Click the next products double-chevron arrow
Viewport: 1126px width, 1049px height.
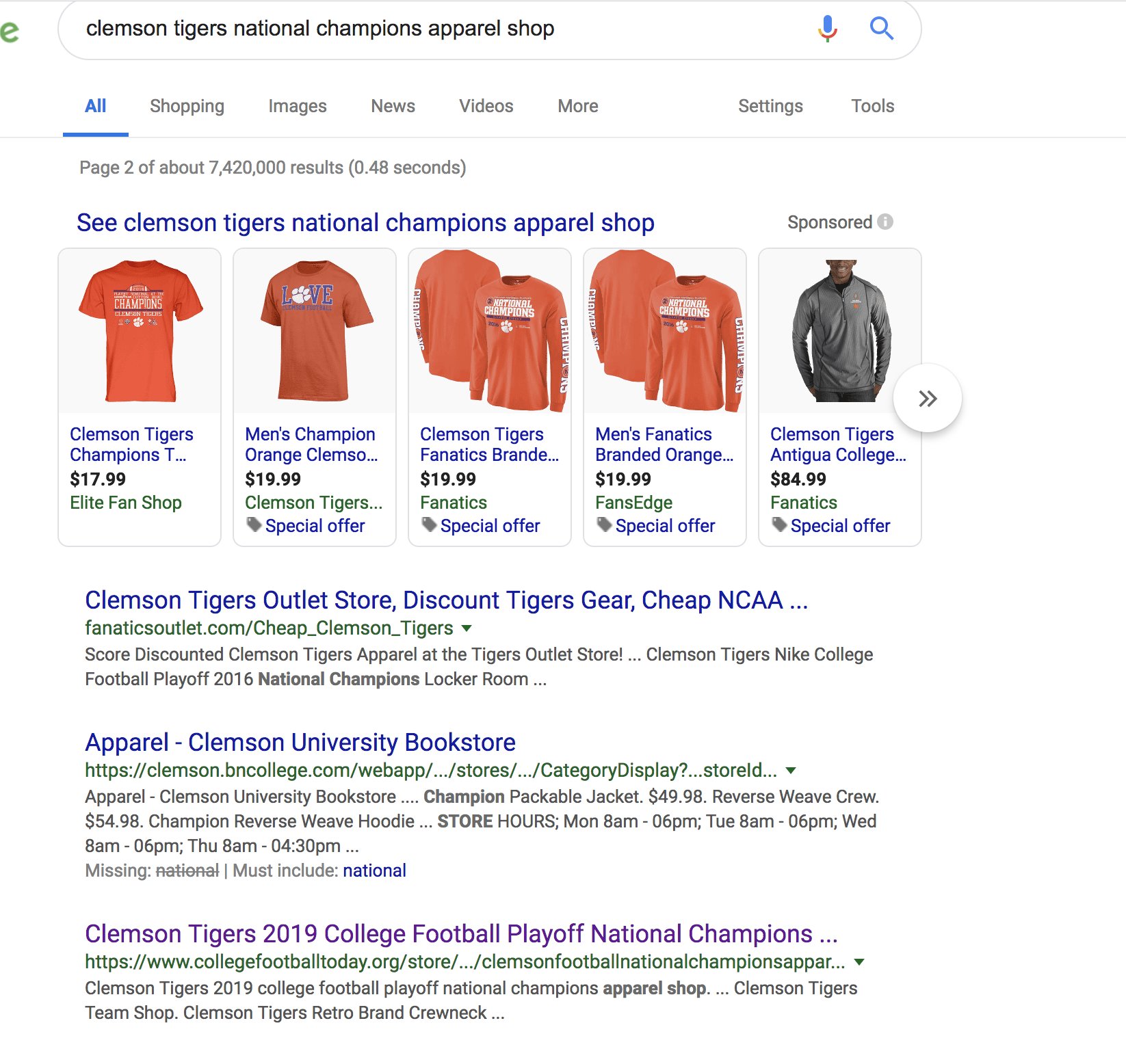coord(928,398)
